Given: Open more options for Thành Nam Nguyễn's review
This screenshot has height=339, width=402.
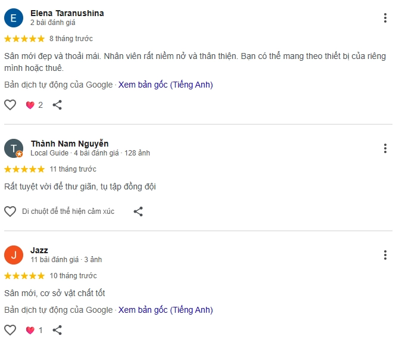Looking at the screenshot, I should tap(385, 148).
